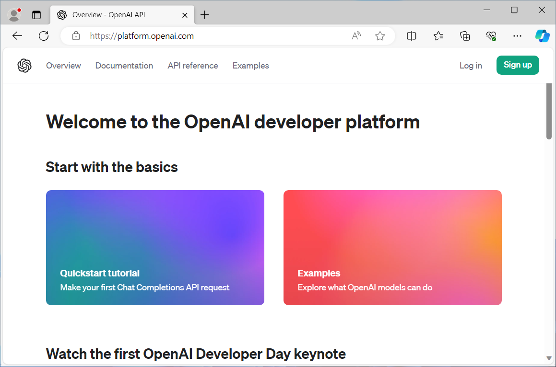Click the vertical scrollbar thumb
This screenshot has width=556, height=367.
point(549,111)
